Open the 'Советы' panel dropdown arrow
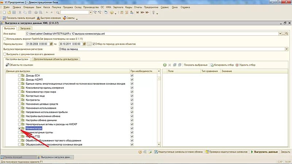The width and height of the screenshot is (292, 164). click(77, 19)
